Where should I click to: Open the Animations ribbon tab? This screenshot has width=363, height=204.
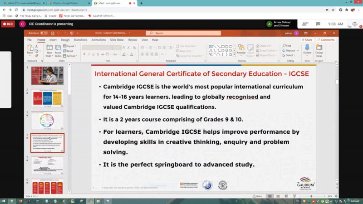pyautogui.click(x=98, y=40)
